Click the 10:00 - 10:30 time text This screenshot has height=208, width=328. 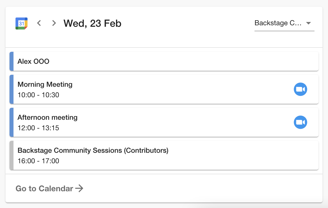38,95
